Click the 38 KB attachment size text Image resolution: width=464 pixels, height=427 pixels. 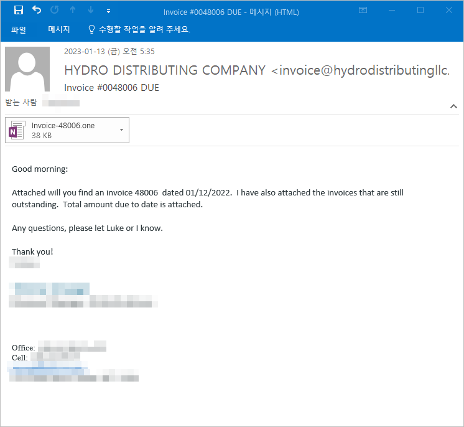pos(42,136)
